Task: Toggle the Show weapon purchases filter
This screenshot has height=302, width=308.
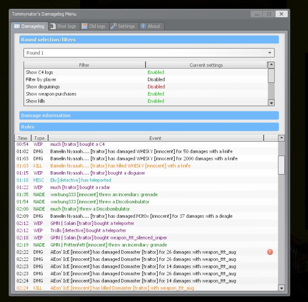Action: click(x=146, y=94)
